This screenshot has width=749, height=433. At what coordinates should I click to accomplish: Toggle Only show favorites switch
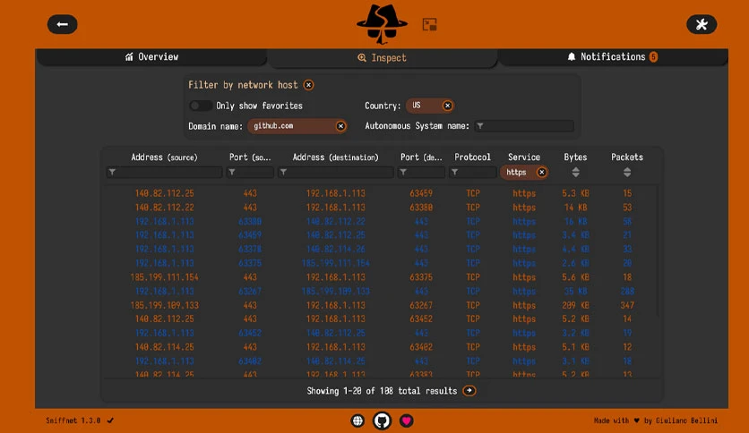click(x=200, y=106)
